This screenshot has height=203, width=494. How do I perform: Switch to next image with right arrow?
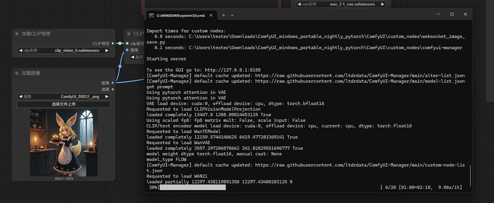coord(107,96)
